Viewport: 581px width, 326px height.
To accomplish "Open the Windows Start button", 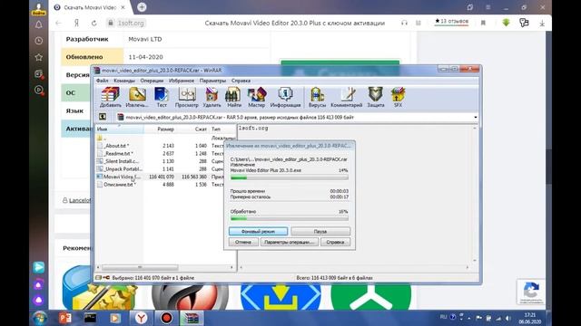I will click(40, 318).
